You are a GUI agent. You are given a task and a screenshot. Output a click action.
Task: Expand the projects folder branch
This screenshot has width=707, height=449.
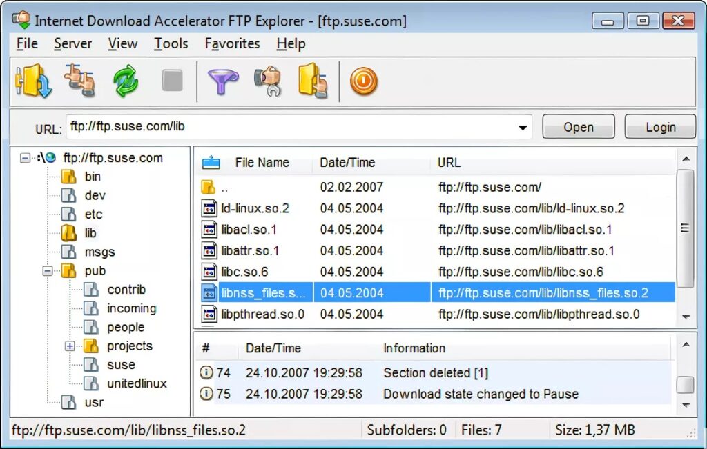coord(70,346)
